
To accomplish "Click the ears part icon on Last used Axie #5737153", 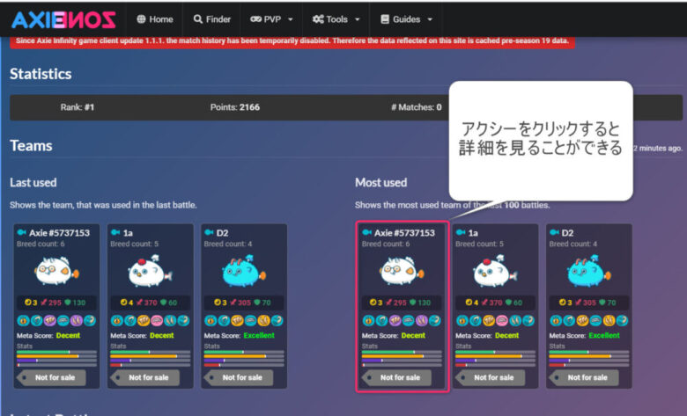I will pyautogui.click(x=37, y=321).
